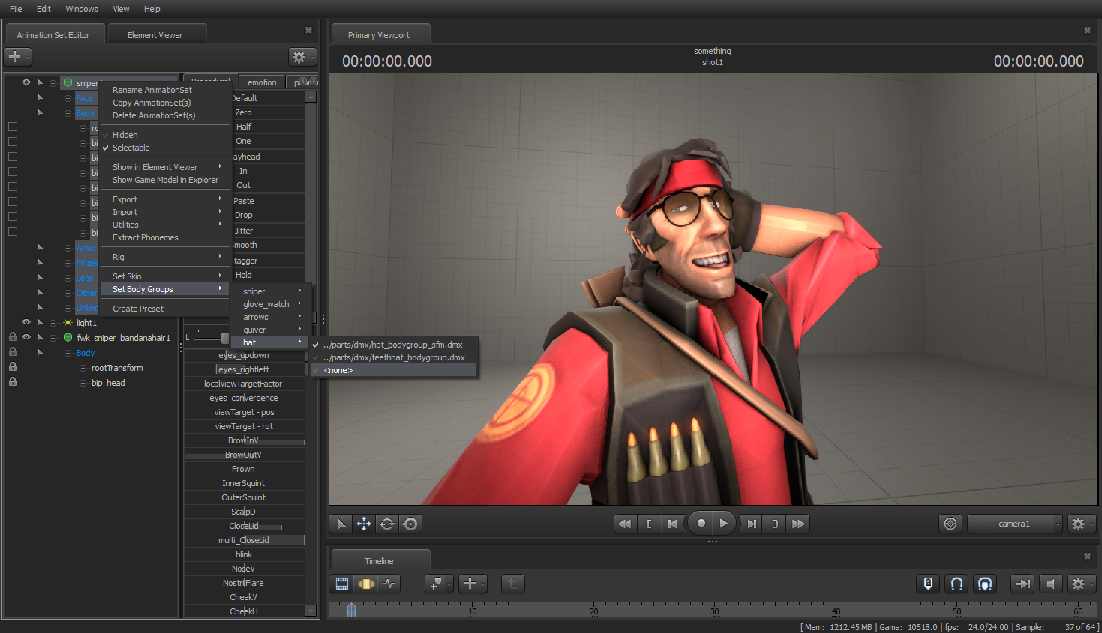1102x633 pixels.
Task: Collapse the fwk_sniper_bandanahair1 tree node
Action: tap(53, 338)
